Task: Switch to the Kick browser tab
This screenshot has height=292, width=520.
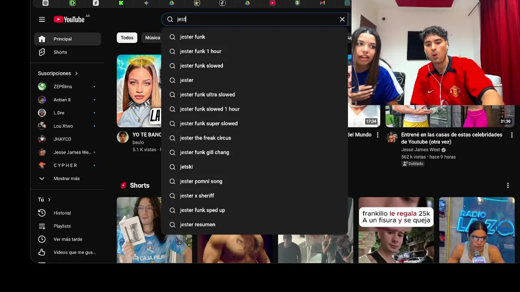Action: [x=121, y=3]
